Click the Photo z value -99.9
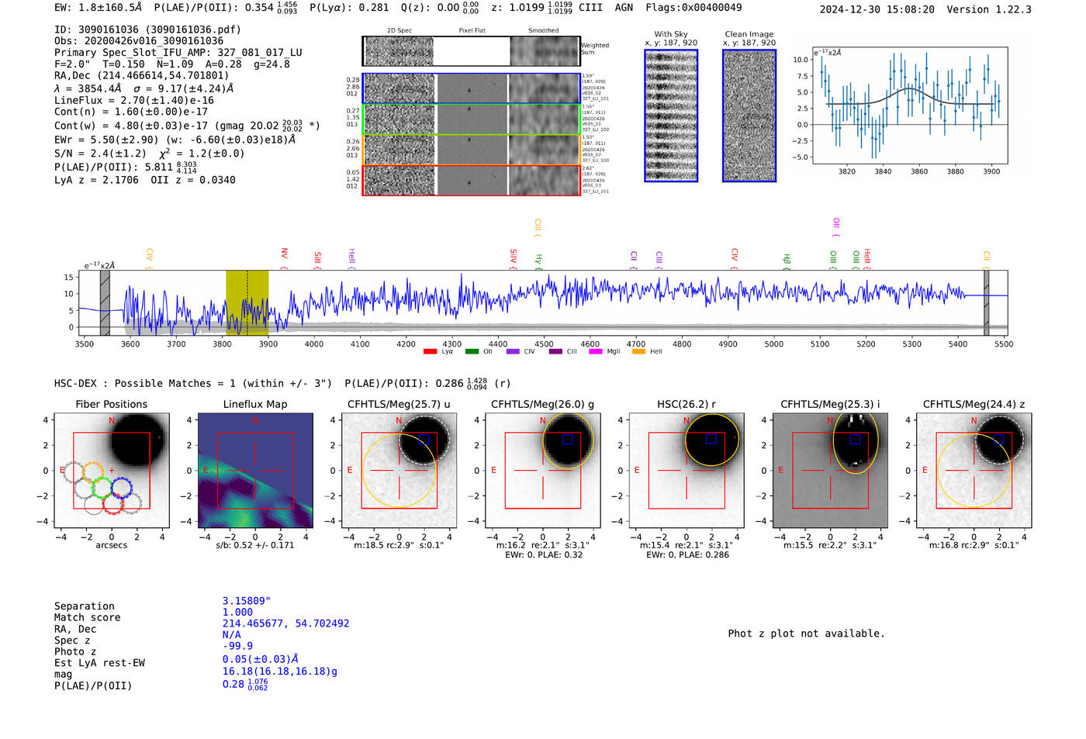1086x739 pixels. coord(237,646)
